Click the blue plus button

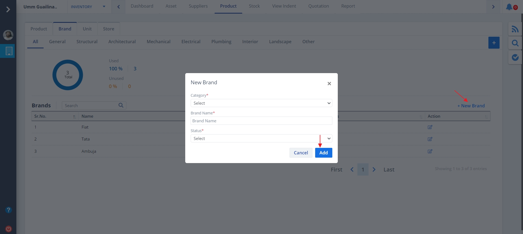[x=494, y=43]
